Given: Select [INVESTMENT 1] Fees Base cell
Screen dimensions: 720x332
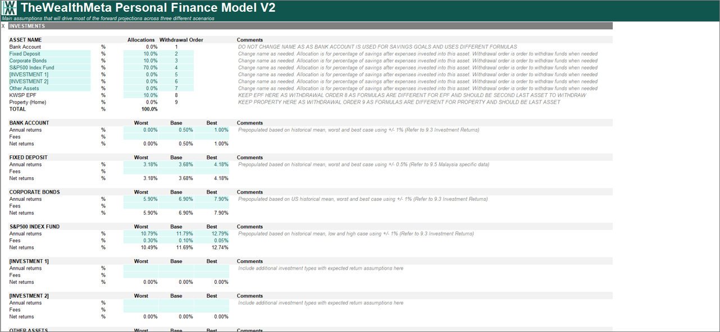Looking at the screenshot, I should click(176, 275).
